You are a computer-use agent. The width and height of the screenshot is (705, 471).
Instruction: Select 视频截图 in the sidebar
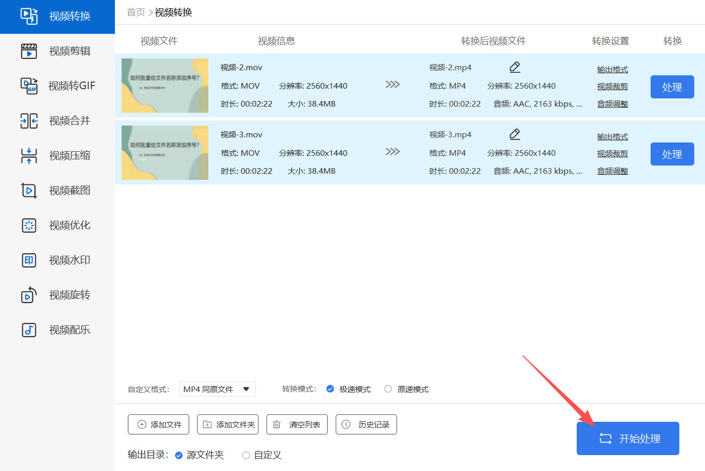tap(57, 190)
